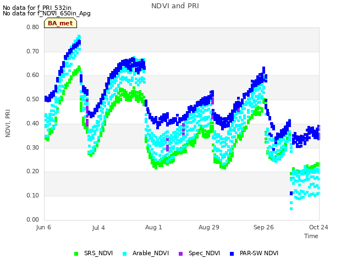Image resolution: width=352 pixels, height=264 pixels.
Task: Click the 0.40 y-axis tick label
Action: coord(33,123)
